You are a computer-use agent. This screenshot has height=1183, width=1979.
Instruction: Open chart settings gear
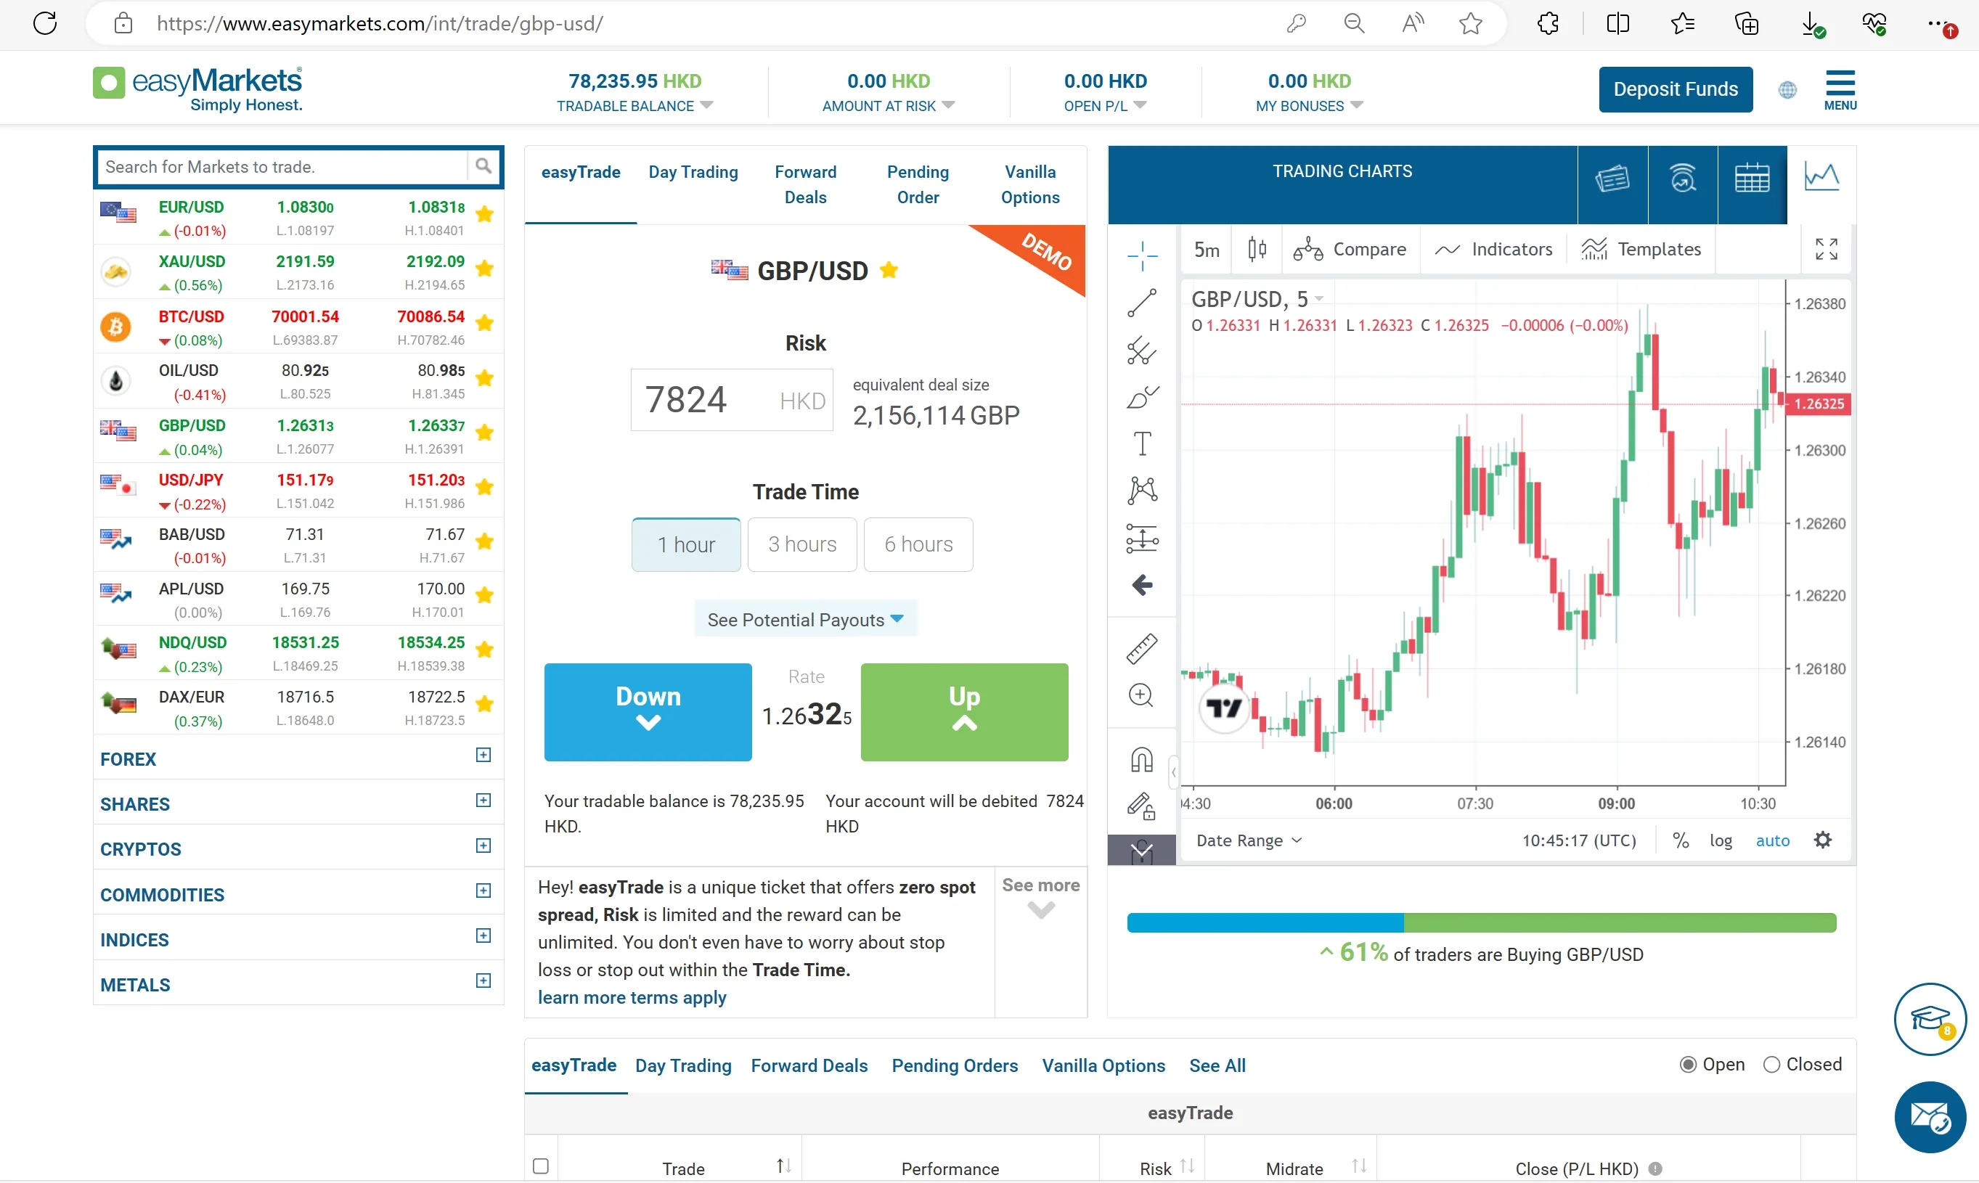pos(1823,840)
